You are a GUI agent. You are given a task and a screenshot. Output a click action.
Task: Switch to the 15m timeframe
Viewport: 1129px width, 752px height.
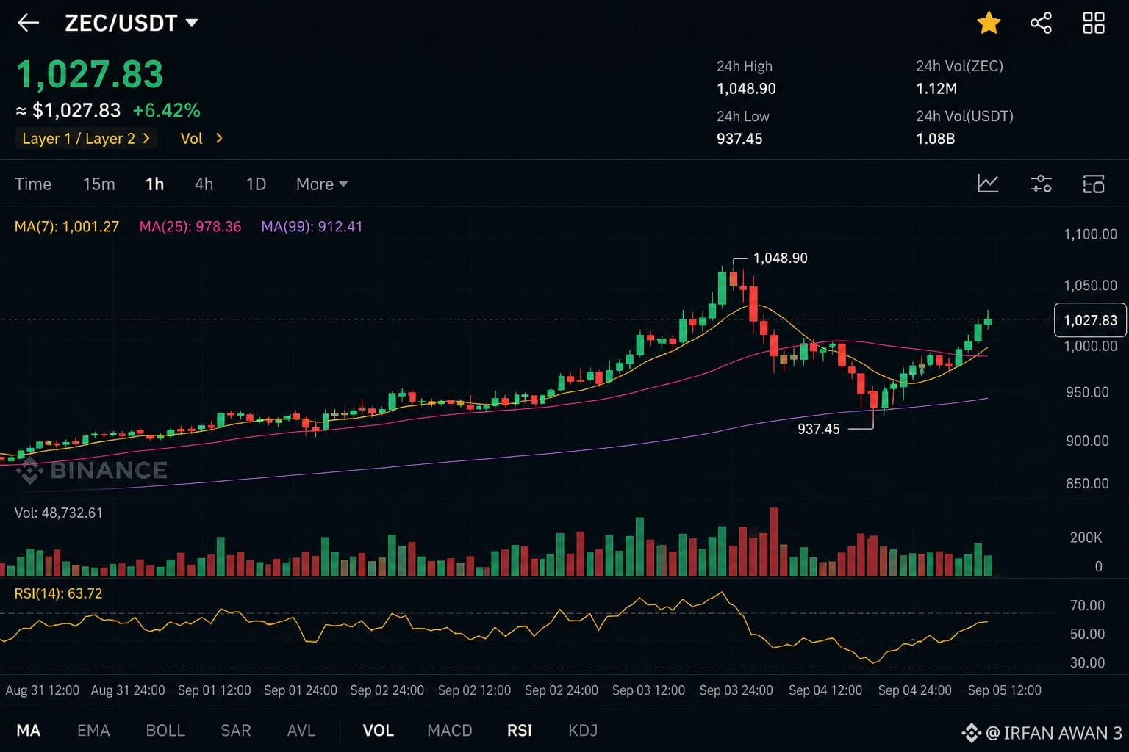[98, 184]
